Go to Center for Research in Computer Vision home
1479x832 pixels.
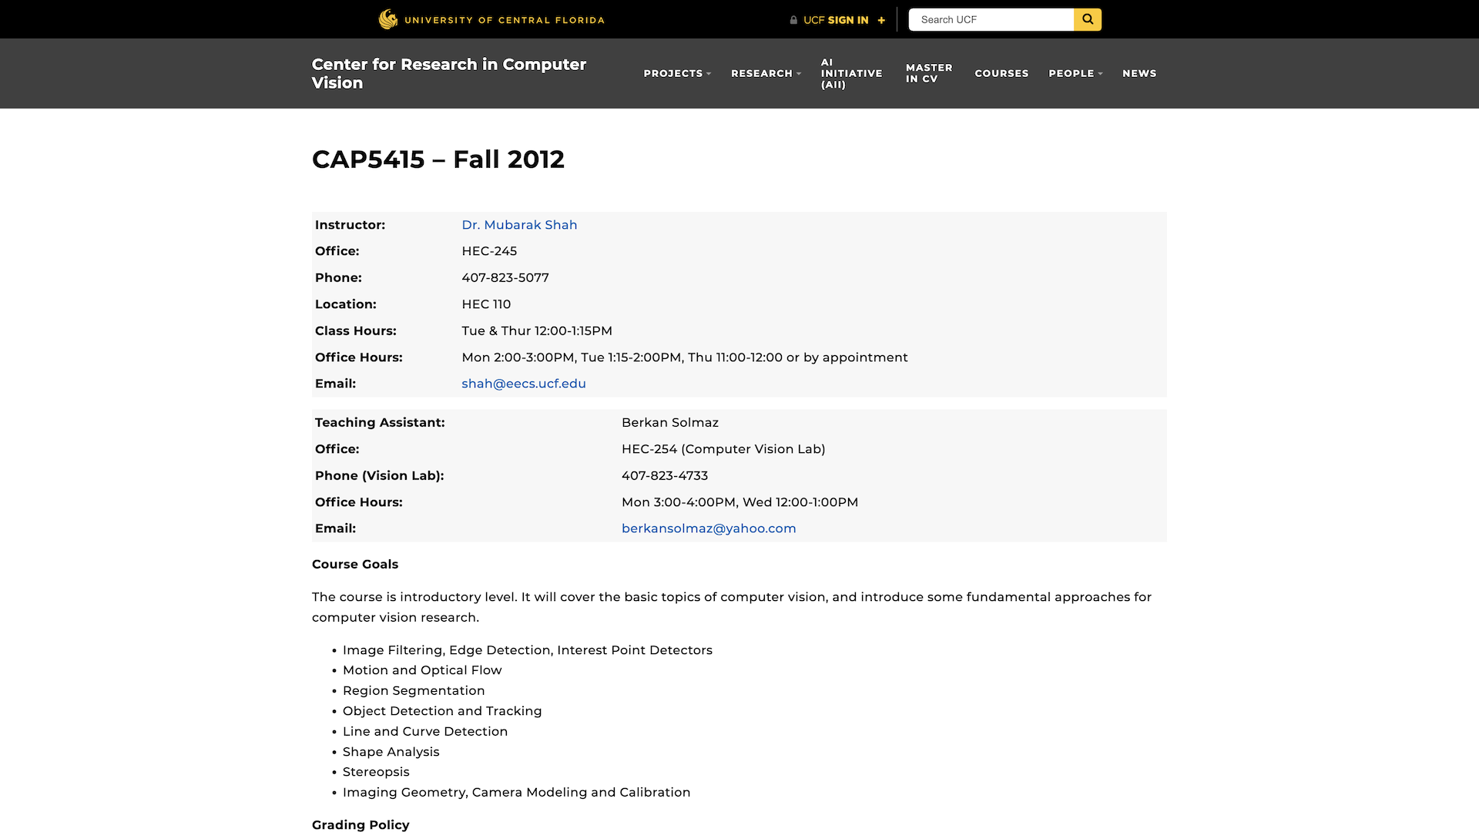pos(449,73)
